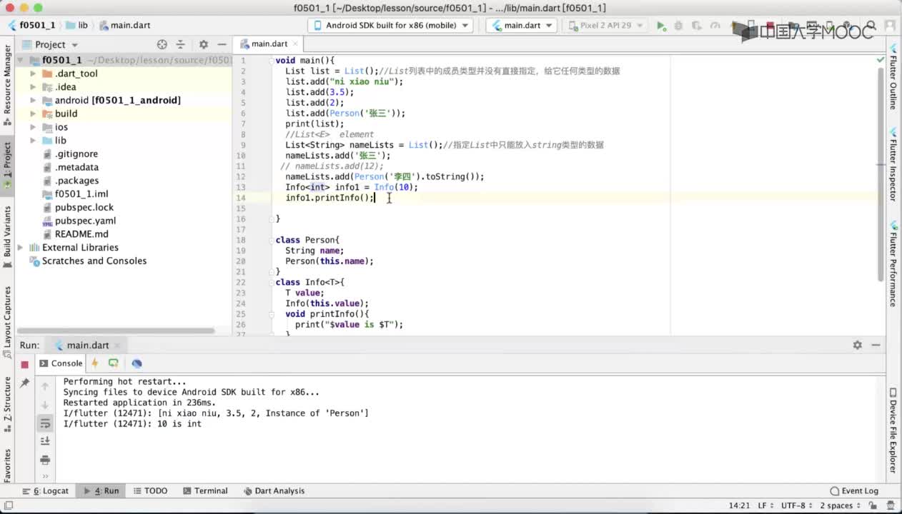Pin the Run tab
Image resolution: width=902 pixels, height=514 pixels.
coord(24,383)
